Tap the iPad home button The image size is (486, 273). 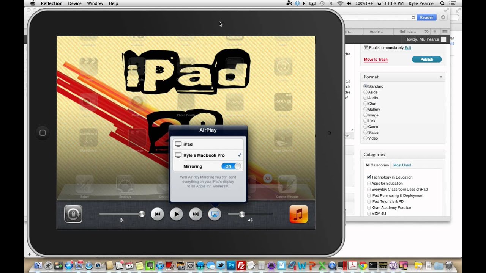click(43, 133)
